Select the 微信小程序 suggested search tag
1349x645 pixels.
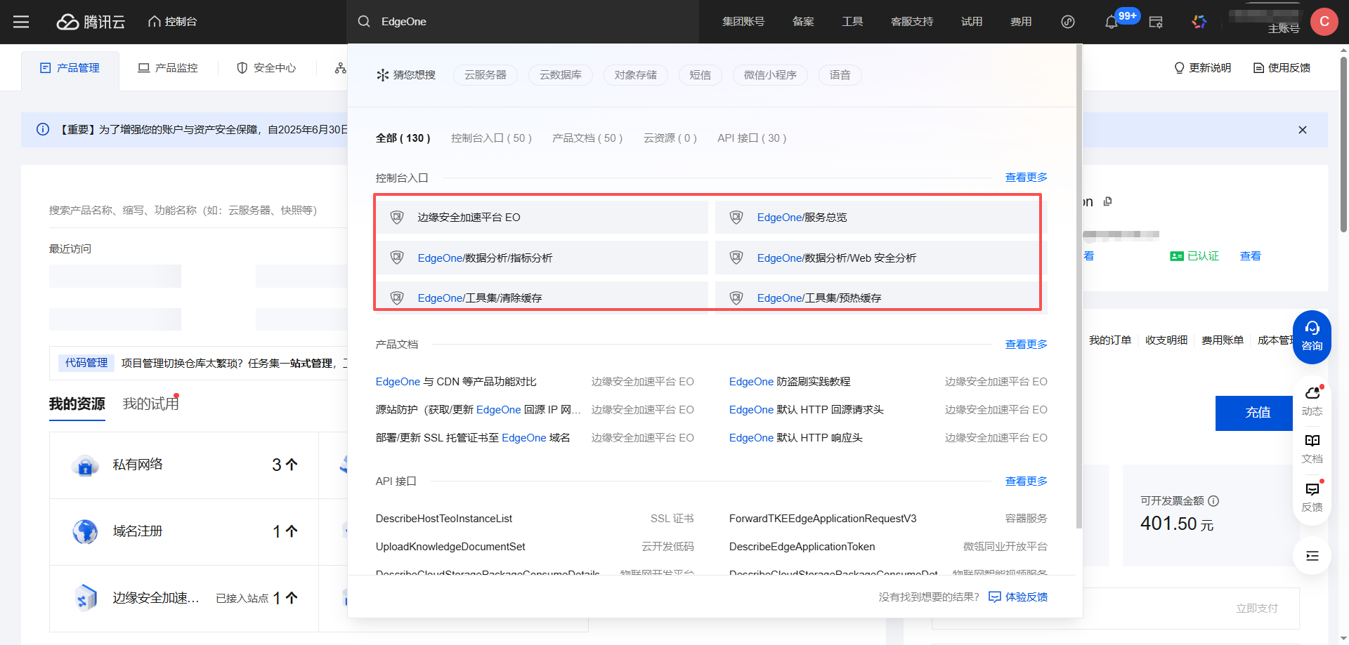(x=770, y=75)
